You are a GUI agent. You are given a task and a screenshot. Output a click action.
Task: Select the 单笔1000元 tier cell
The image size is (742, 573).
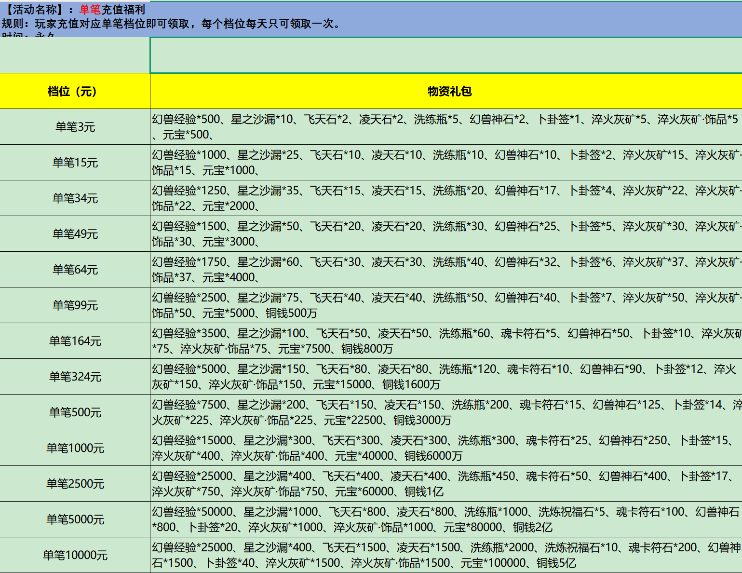75,448
